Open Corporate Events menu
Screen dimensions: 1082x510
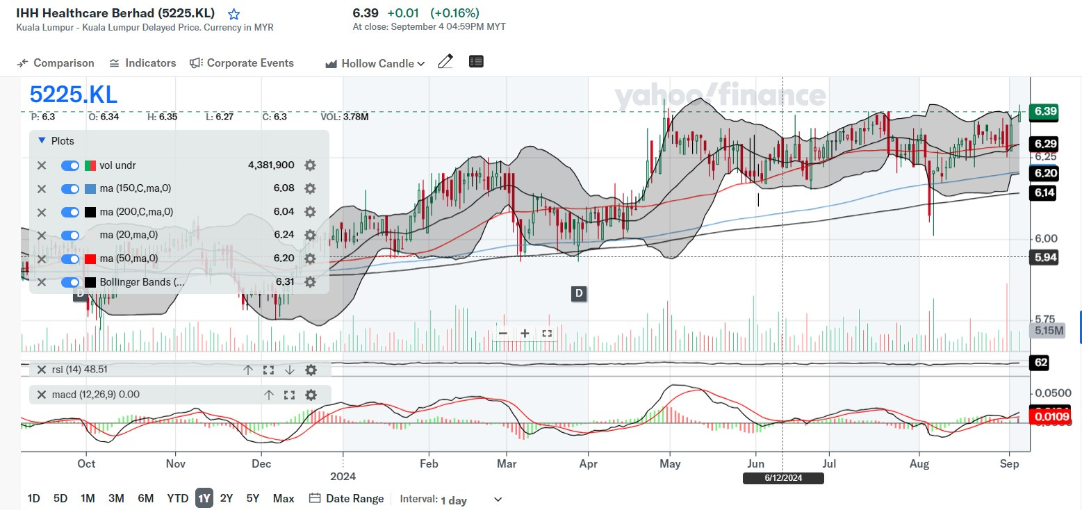point(242,63)
